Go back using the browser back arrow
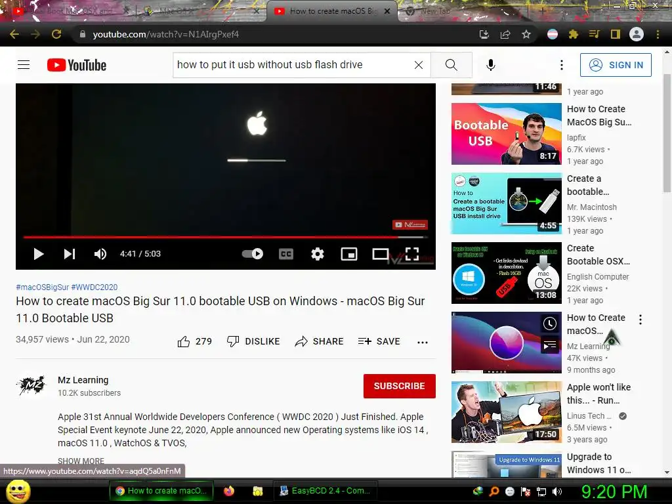 (14, 34)
